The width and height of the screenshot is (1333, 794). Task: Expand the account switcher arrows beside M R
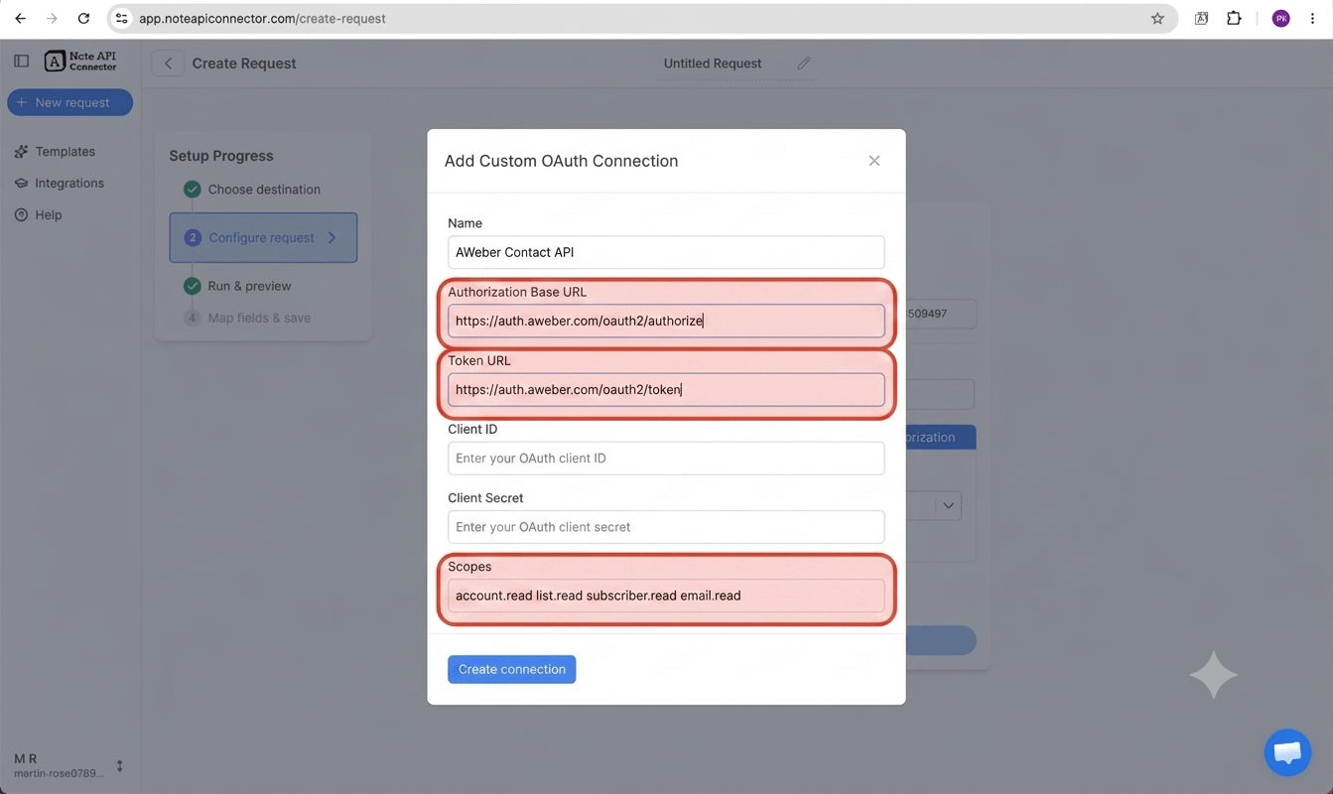[120, 766]
